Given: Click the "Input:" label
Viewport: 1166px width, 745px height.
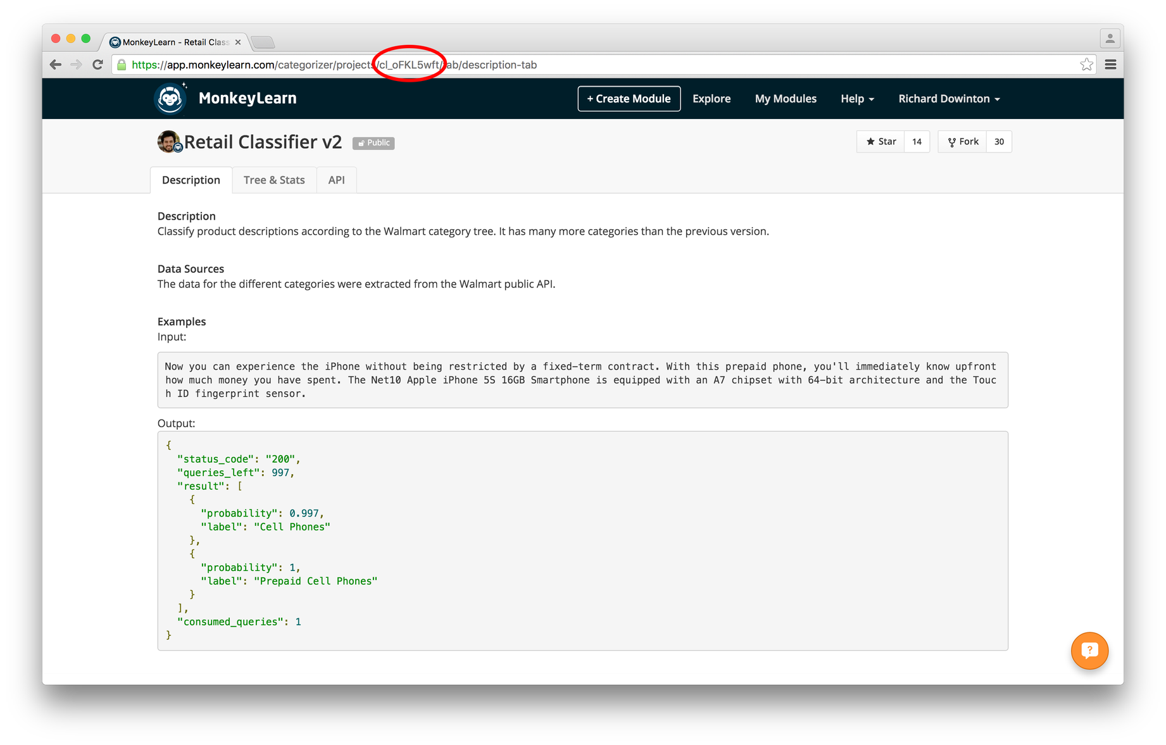Looking at the screenshot, I should click(x=172, y=337).
